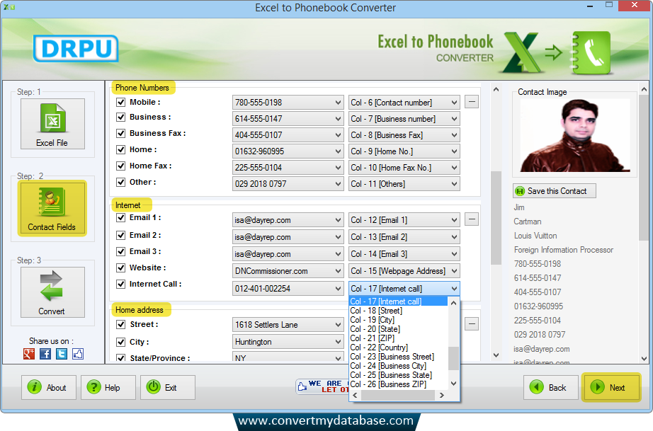Click the We Are thumbs-up banner
The height and width of the screenshot is (431, 653).
tap(322, 386)
